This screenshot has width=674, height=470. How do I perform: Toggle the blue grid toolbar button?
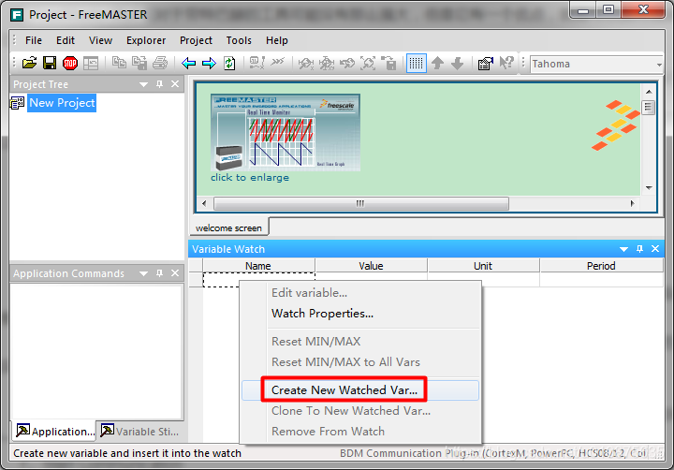click(416, 64)
